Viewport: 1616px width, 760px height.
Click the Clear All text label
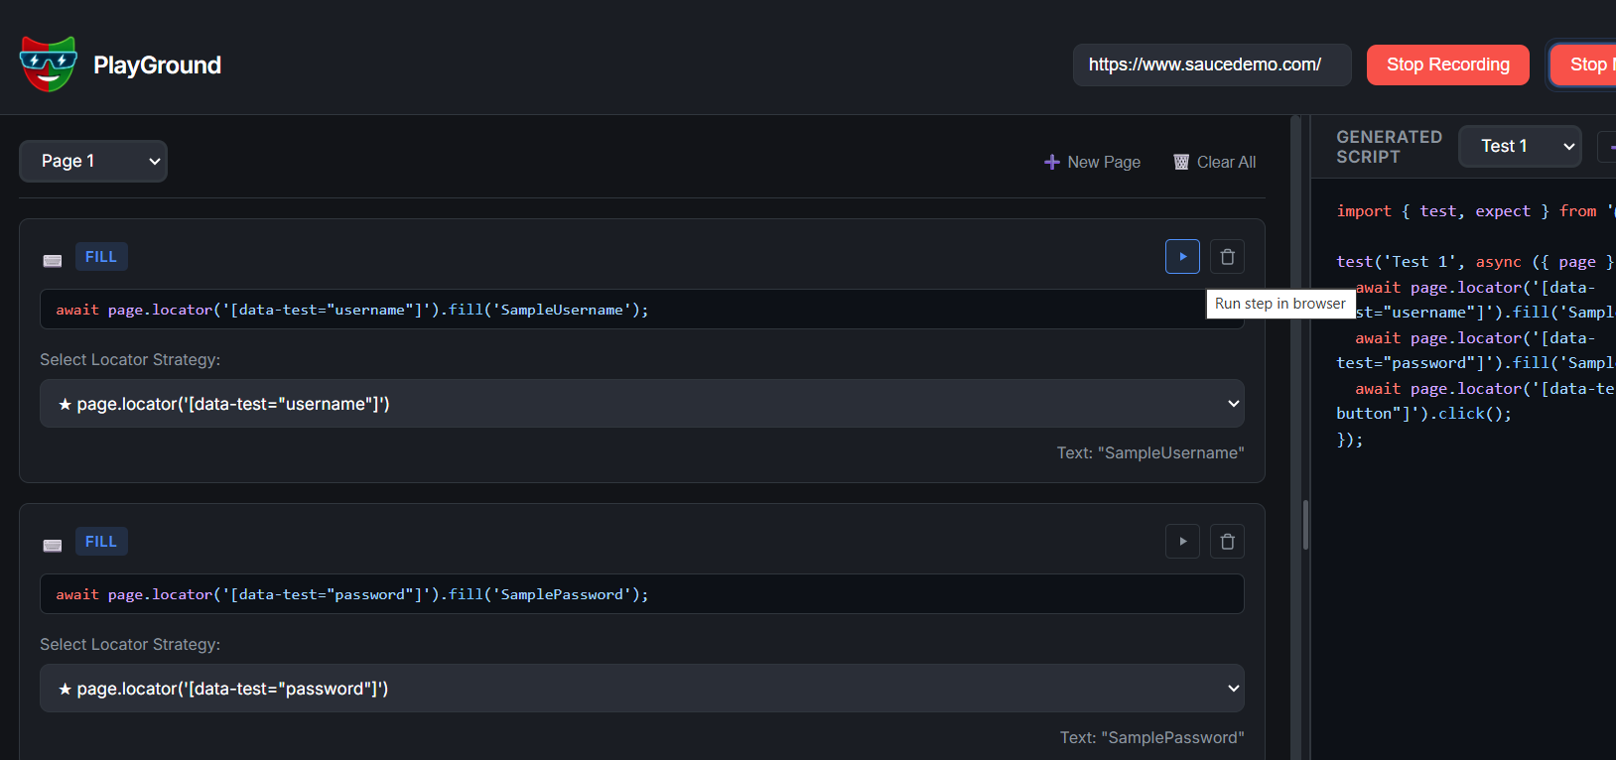1226,162
